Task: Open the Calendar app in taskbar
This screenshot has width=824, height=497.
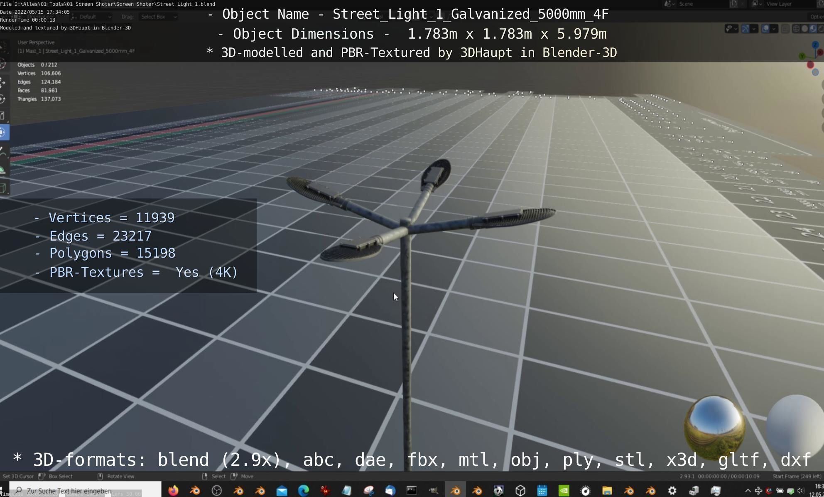Action: [542, 491]
